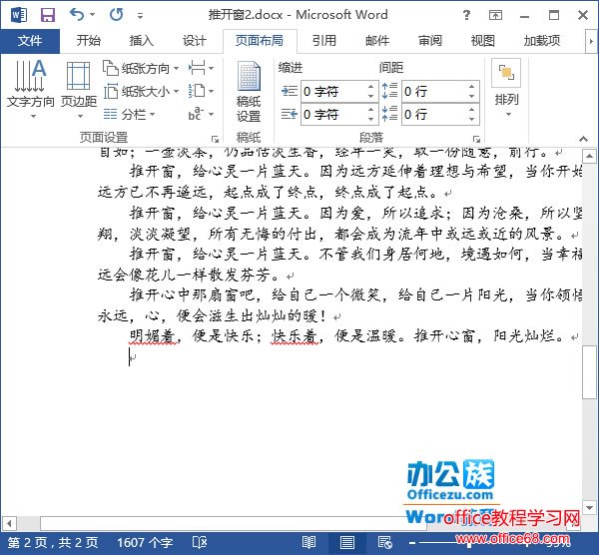Open the proofing errors icon in status bar
The height and width of the screenshot is (555, 599).
pyautogui.click(x=200, y=542)
